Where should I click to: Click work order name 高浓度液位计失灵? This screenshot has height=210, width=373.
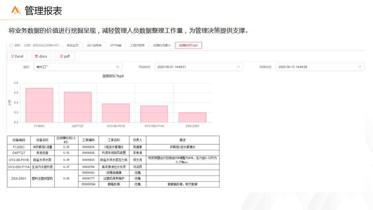114,167
